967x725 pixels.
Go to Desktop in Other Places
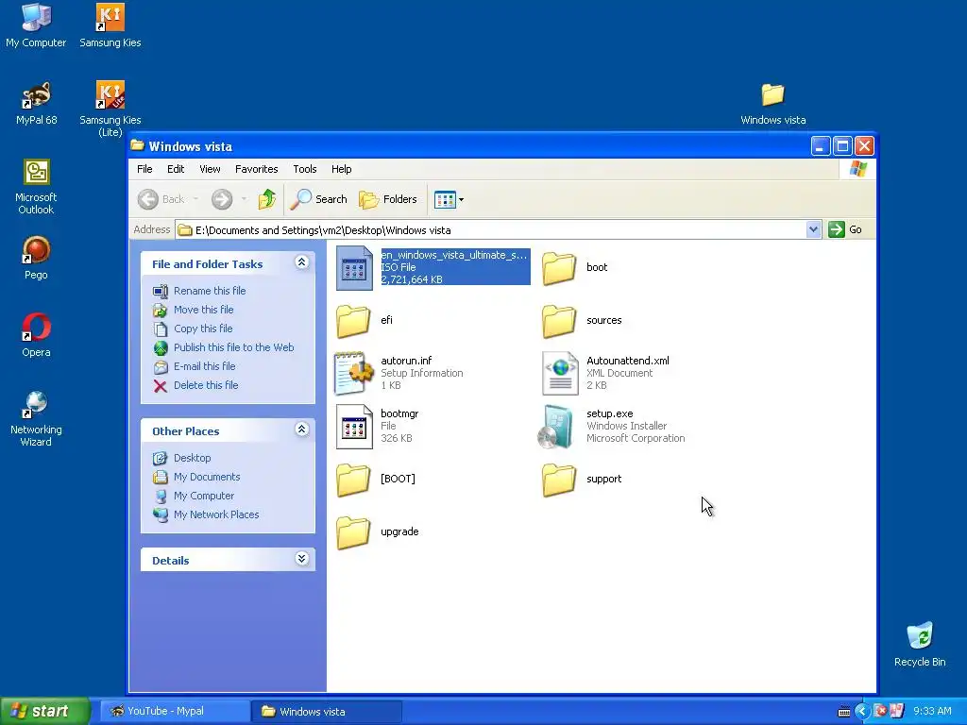click(x=193, y=458)
